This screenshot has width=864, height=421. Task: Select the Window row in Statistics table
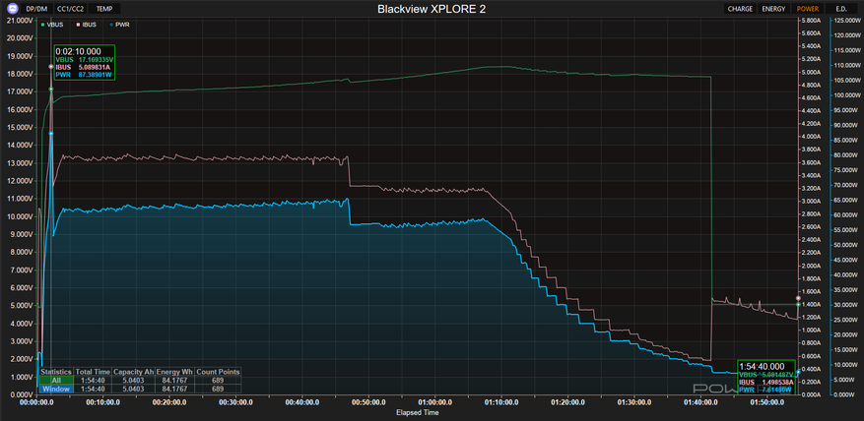[55, 390]
